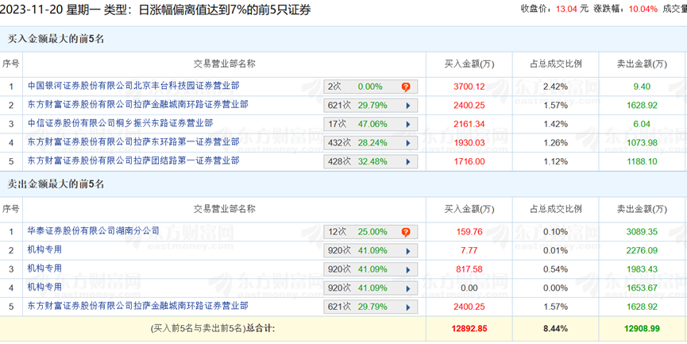This screenshot has width=687, height=344.
Task: Expand arrow of 拉萨金融城南环路 row in 买入金额最大 table
Action: click(x=408, y=106)
